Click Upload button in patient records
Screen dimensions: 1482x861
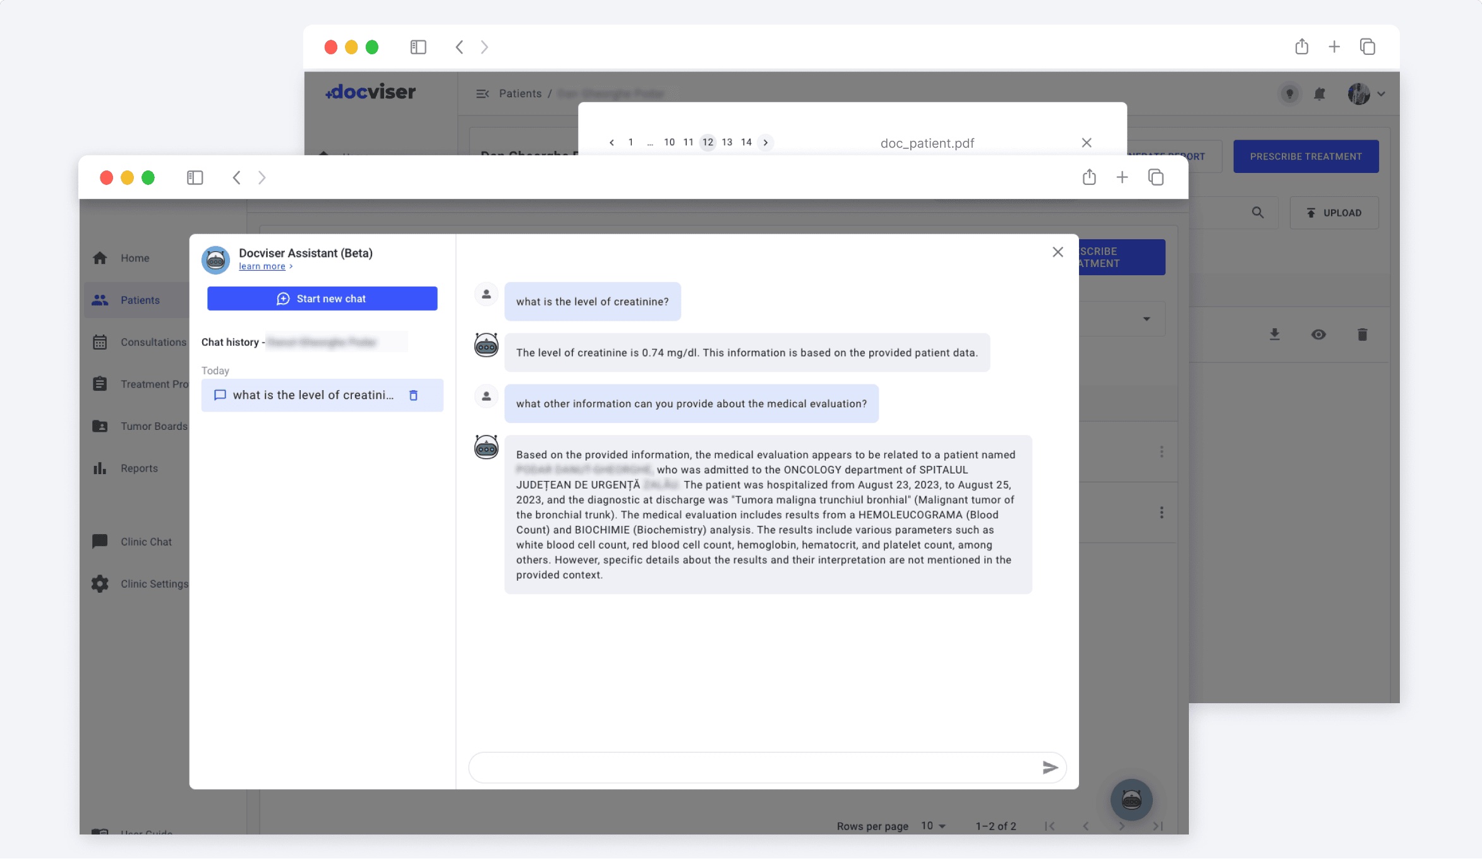coord(1335,213)
